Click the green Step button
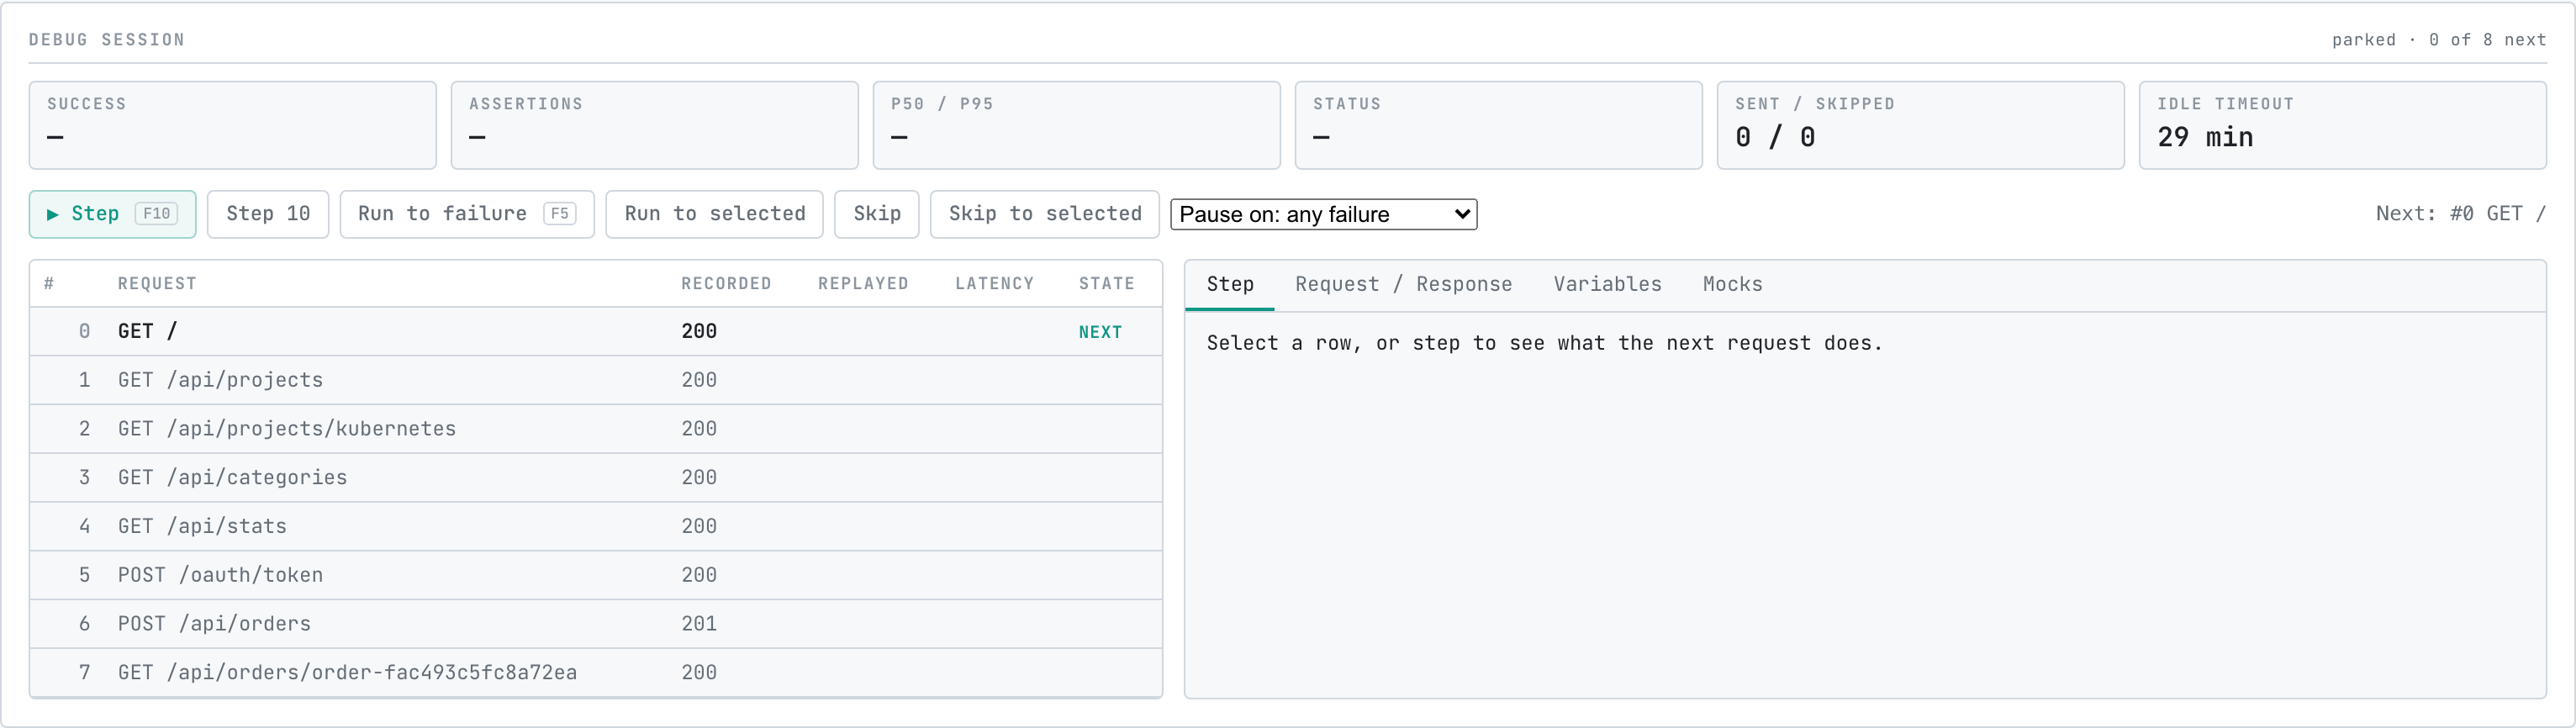 tap(112, 214)
